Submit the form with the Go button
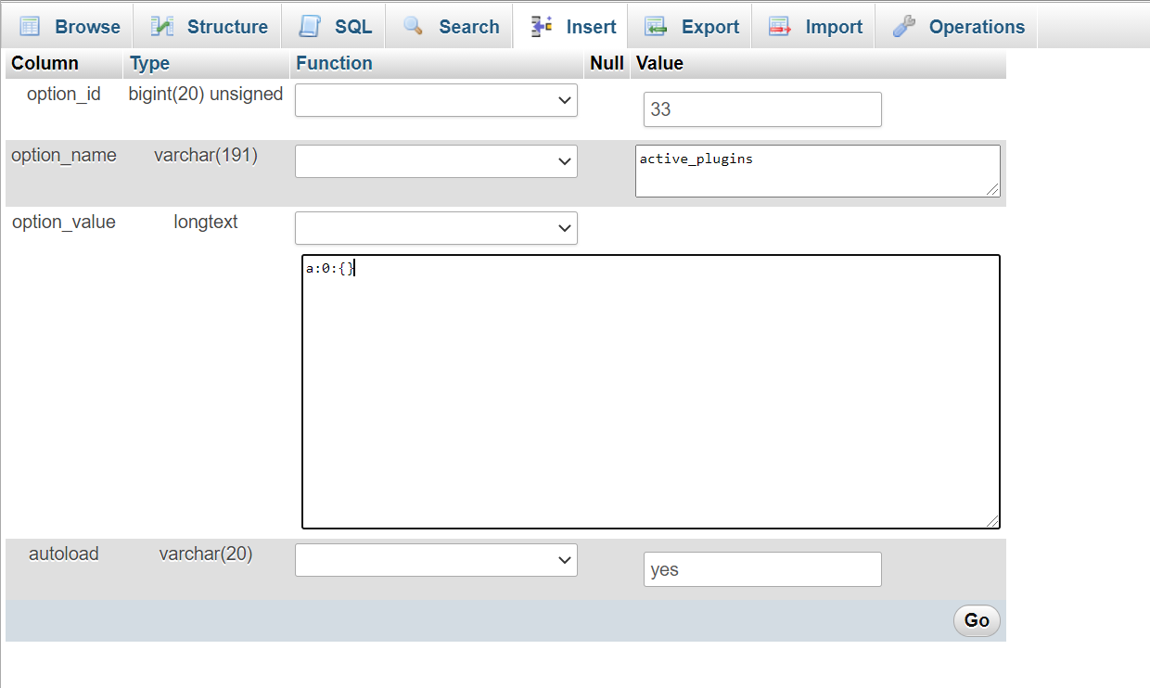 [977, 620]
